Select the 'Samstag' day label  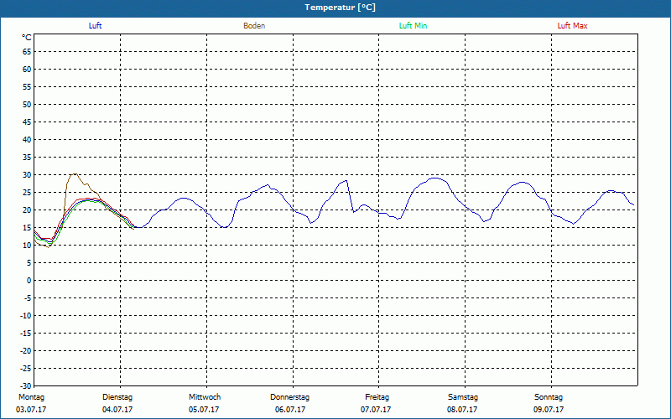(x=463, y=397)
